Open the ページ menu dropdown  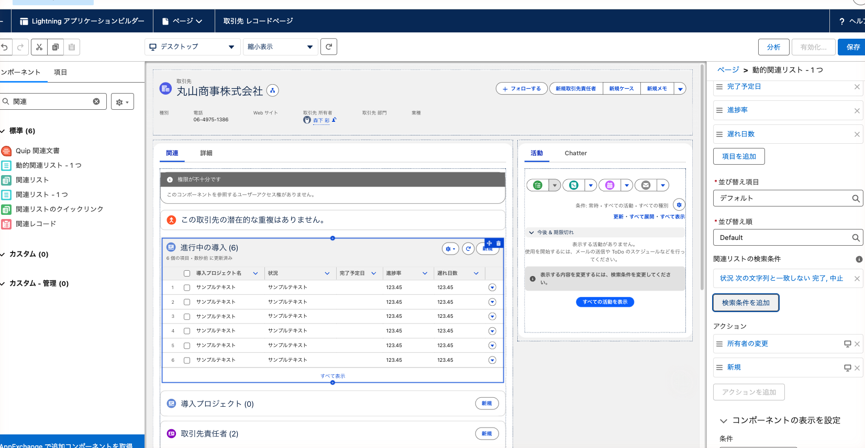pos(182,21)
